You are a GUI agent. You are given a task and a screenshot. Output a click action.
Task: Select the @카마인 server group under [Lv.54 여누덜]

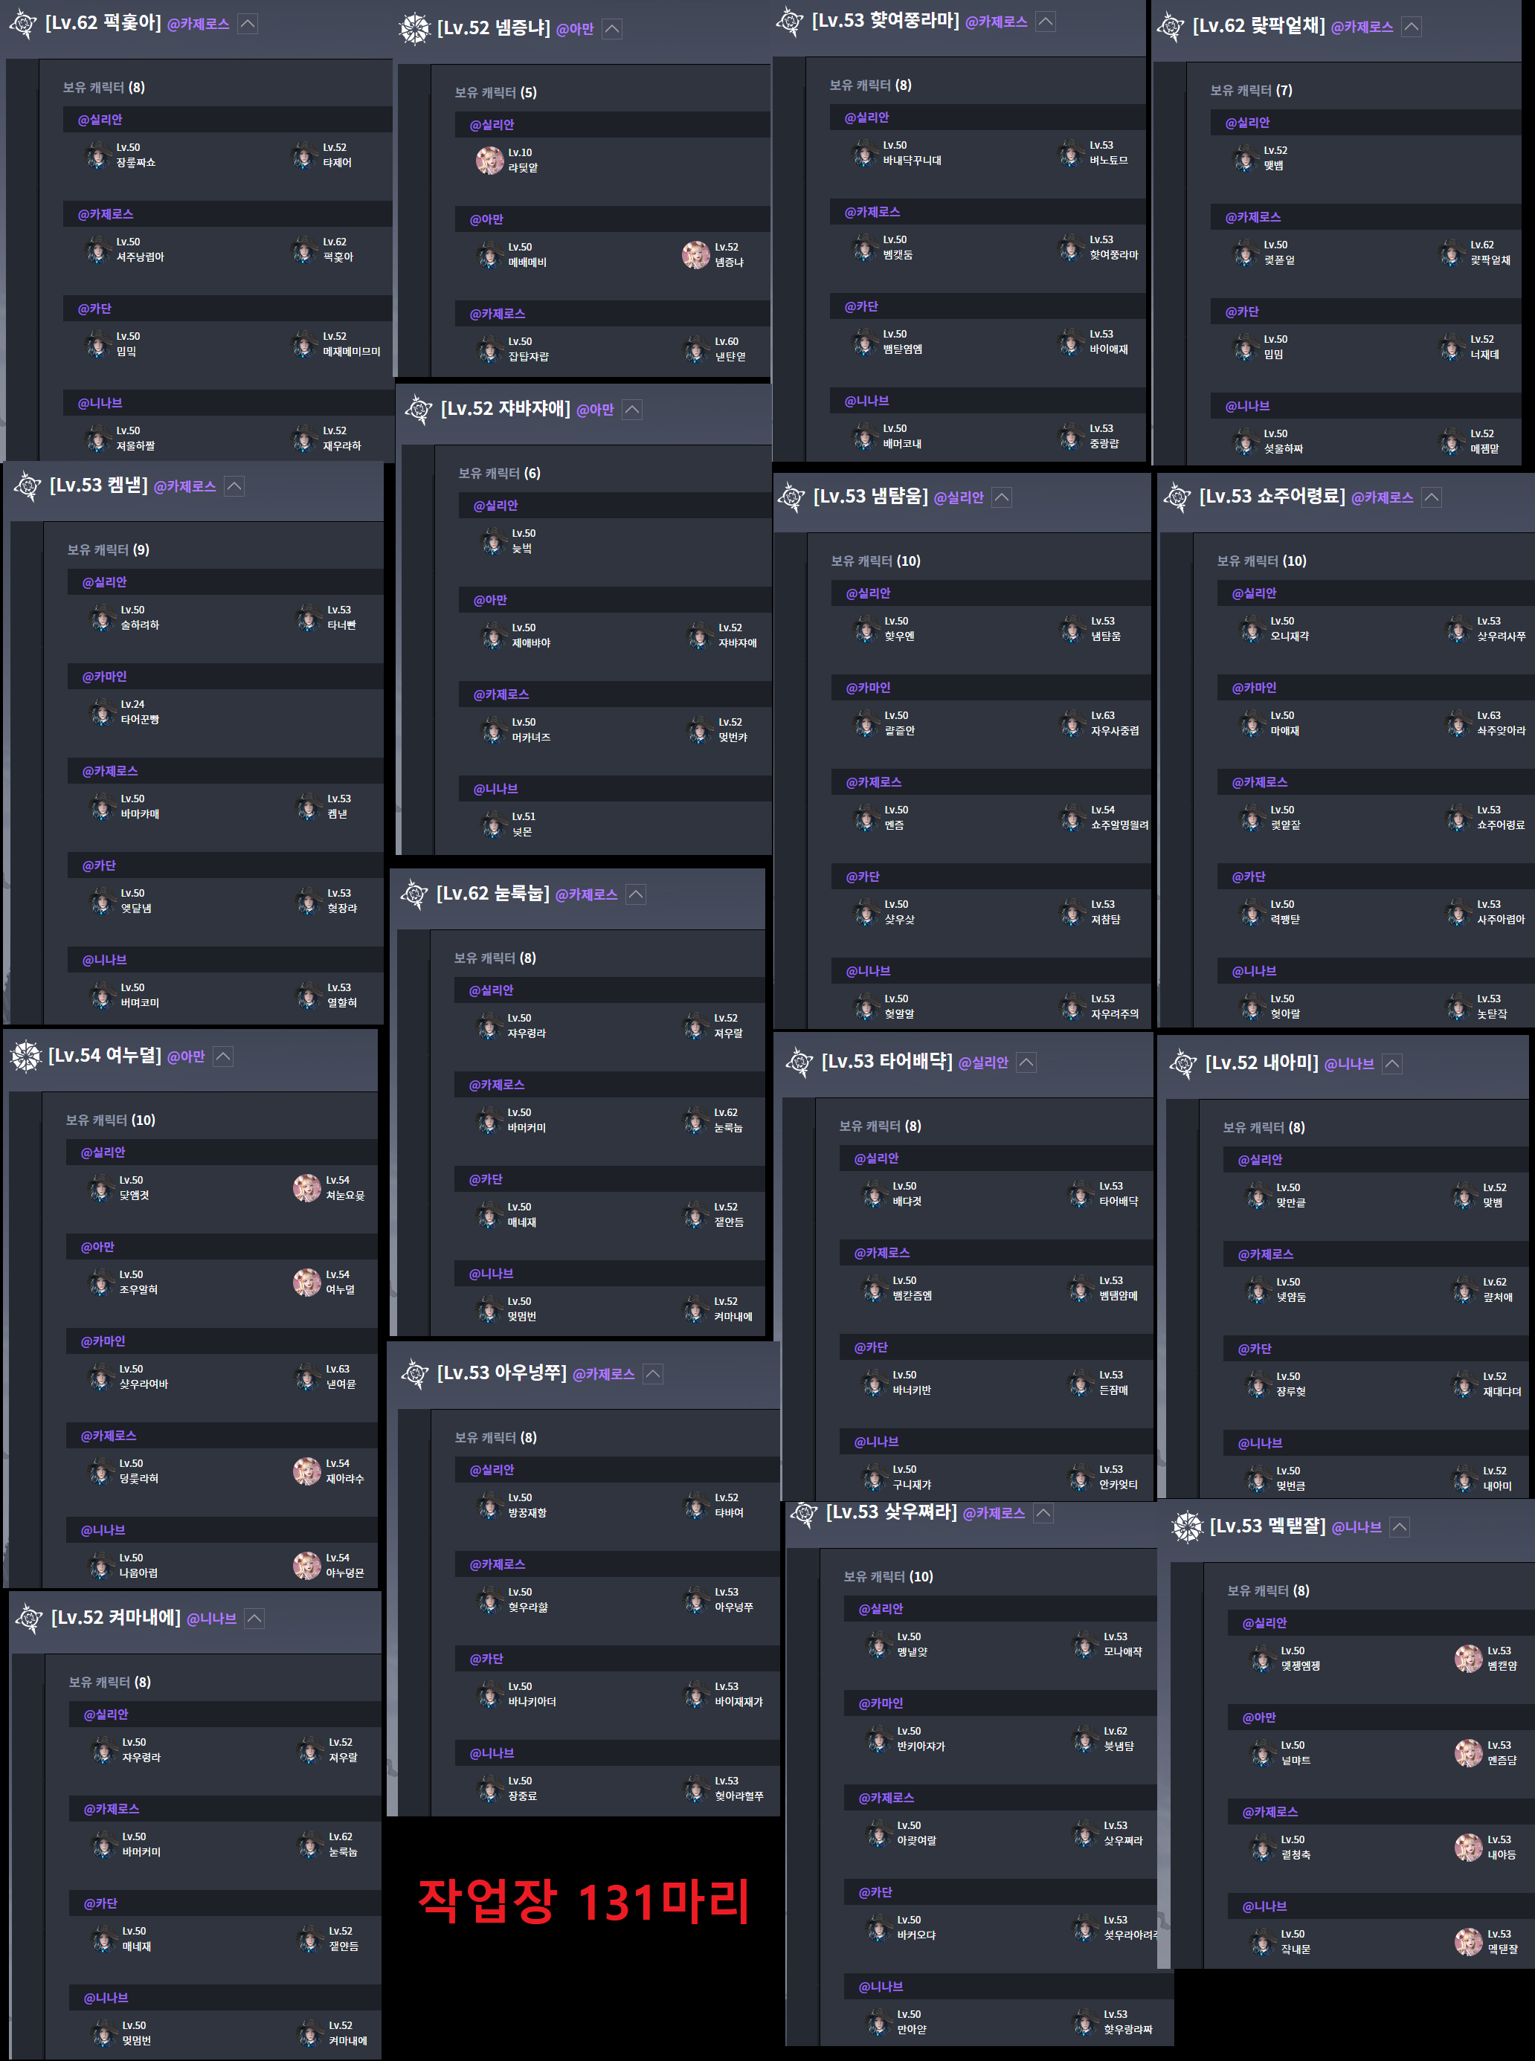103,1341
